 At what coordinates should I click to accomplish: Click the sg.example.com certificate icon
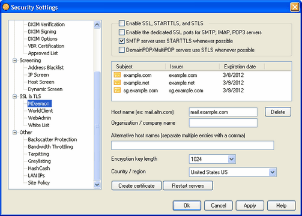(x=117, y=90)
